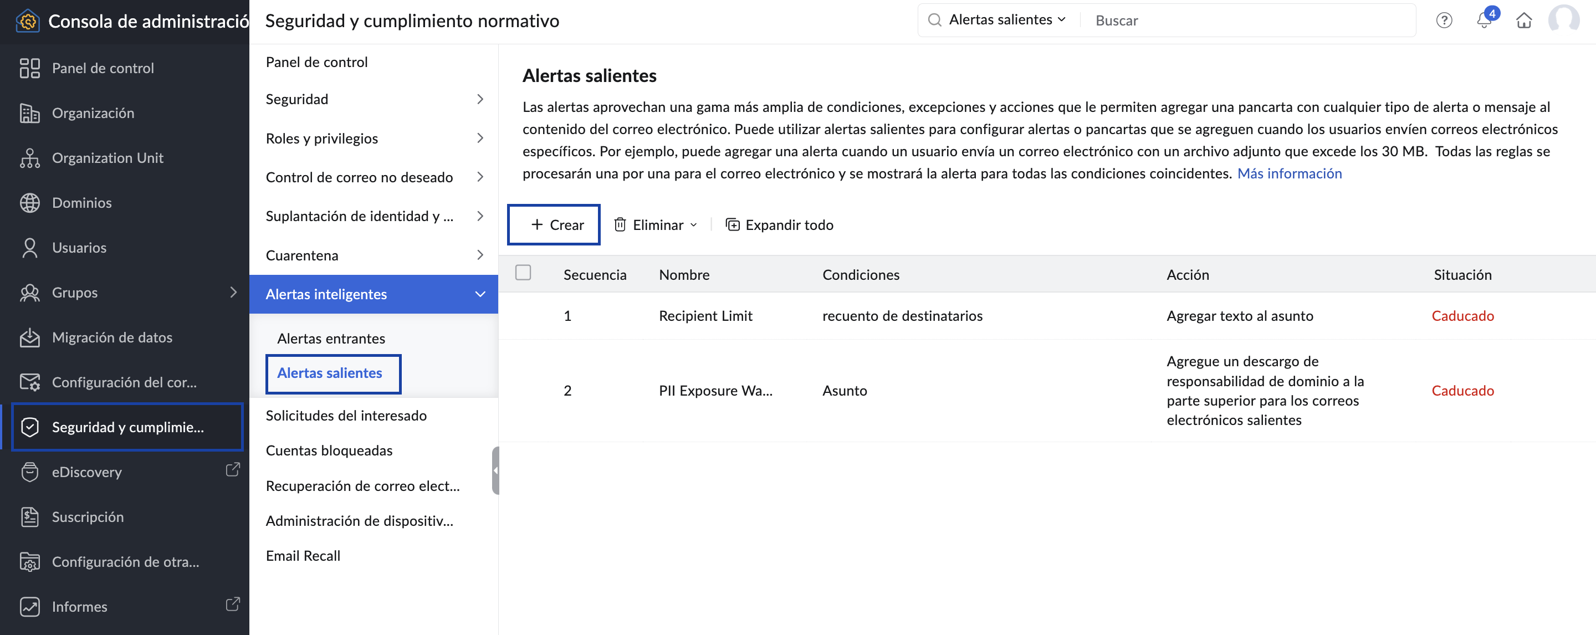
Task: Click the help question mark icon
Action: pos(1444,21)
